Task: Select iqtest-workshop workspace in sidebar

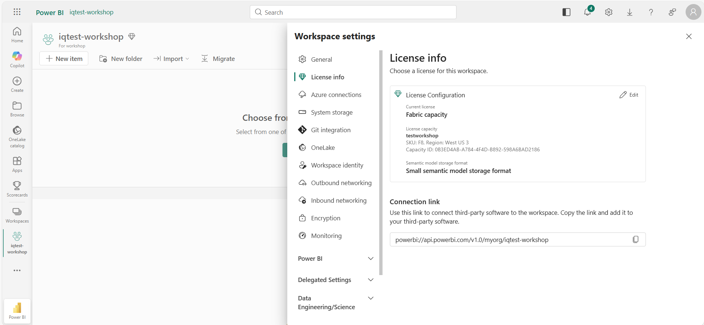Action: [17, 243]
